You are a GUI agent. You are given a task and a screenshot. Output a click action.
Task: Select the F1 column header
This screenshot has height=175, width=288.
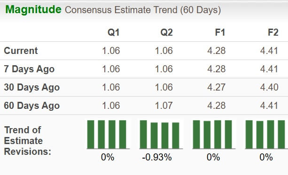pyautogui.click(x=220, y=32)
